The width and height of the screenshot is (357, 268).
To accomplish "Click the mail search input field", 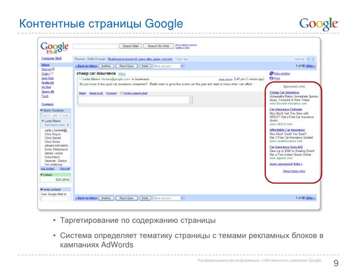I will [96, 46].
